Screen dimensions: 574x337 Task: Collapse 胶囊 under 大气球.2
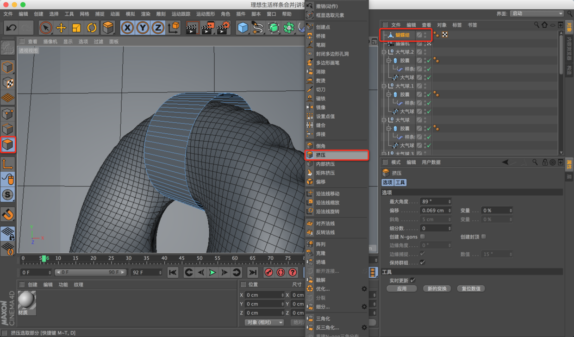(x=389, y=60)
